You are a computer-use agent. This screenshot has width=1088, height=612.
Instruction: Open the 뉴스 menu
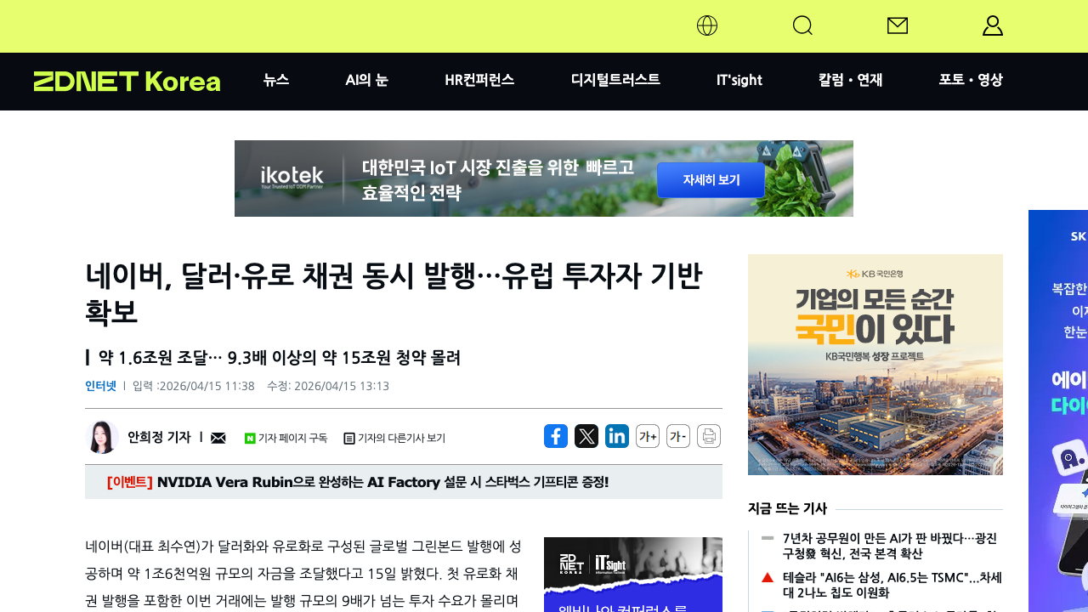pos(276,80)
